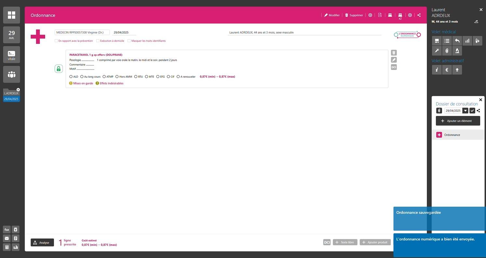Open the carte vitale reader
The width and height of the screenshot is (486, 258).
click(x=11, y=55)
